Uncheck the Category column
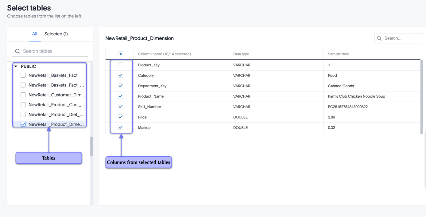 point(121,75)
